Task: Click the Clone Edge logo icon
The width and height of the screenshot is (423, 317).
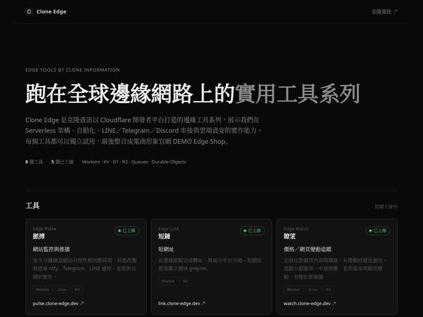Action: coord(29,12)
